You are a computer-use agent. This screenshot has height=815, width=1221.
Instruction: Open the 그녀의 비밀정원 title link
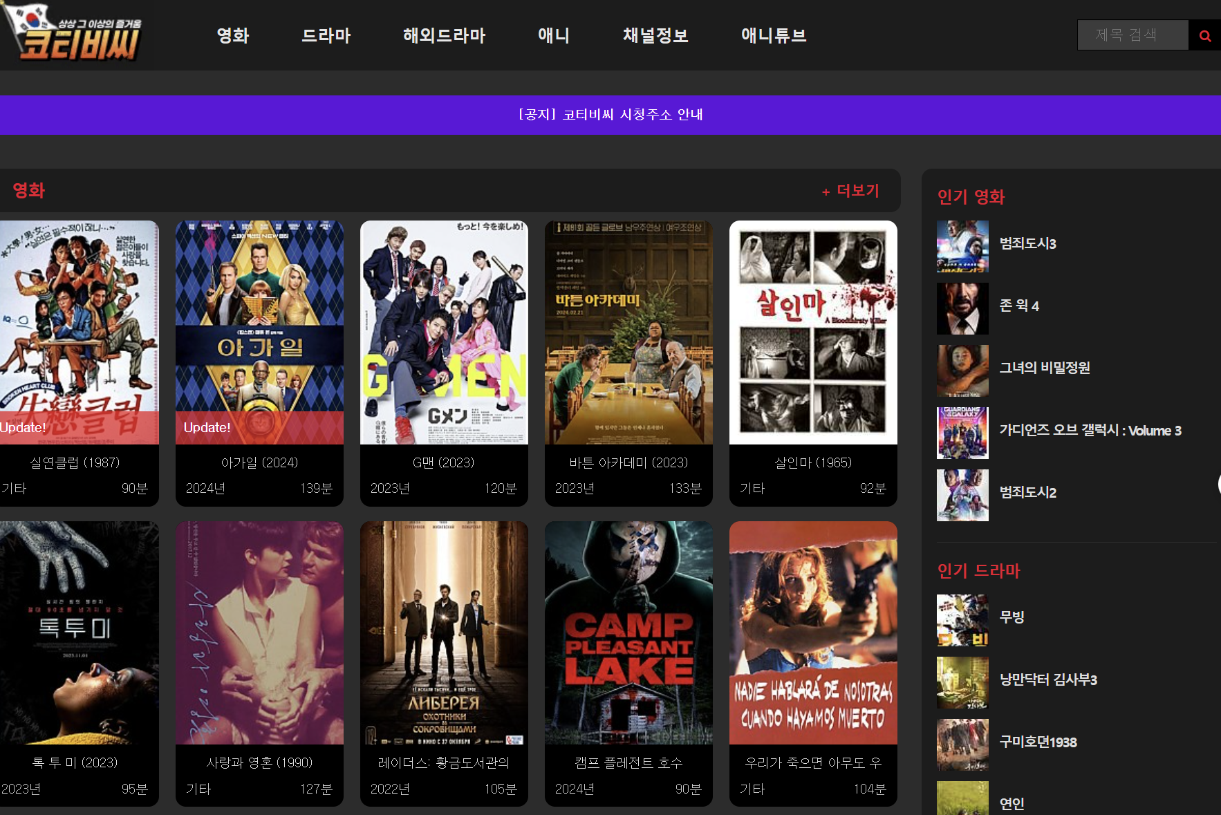tap(1045, 368)
